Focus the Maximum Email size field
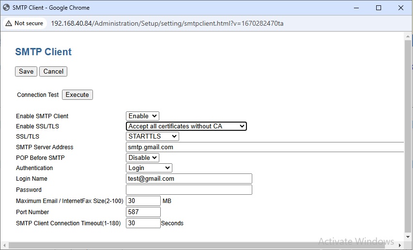Viewport: 413px width, 250px height. [x=143, y=201]
